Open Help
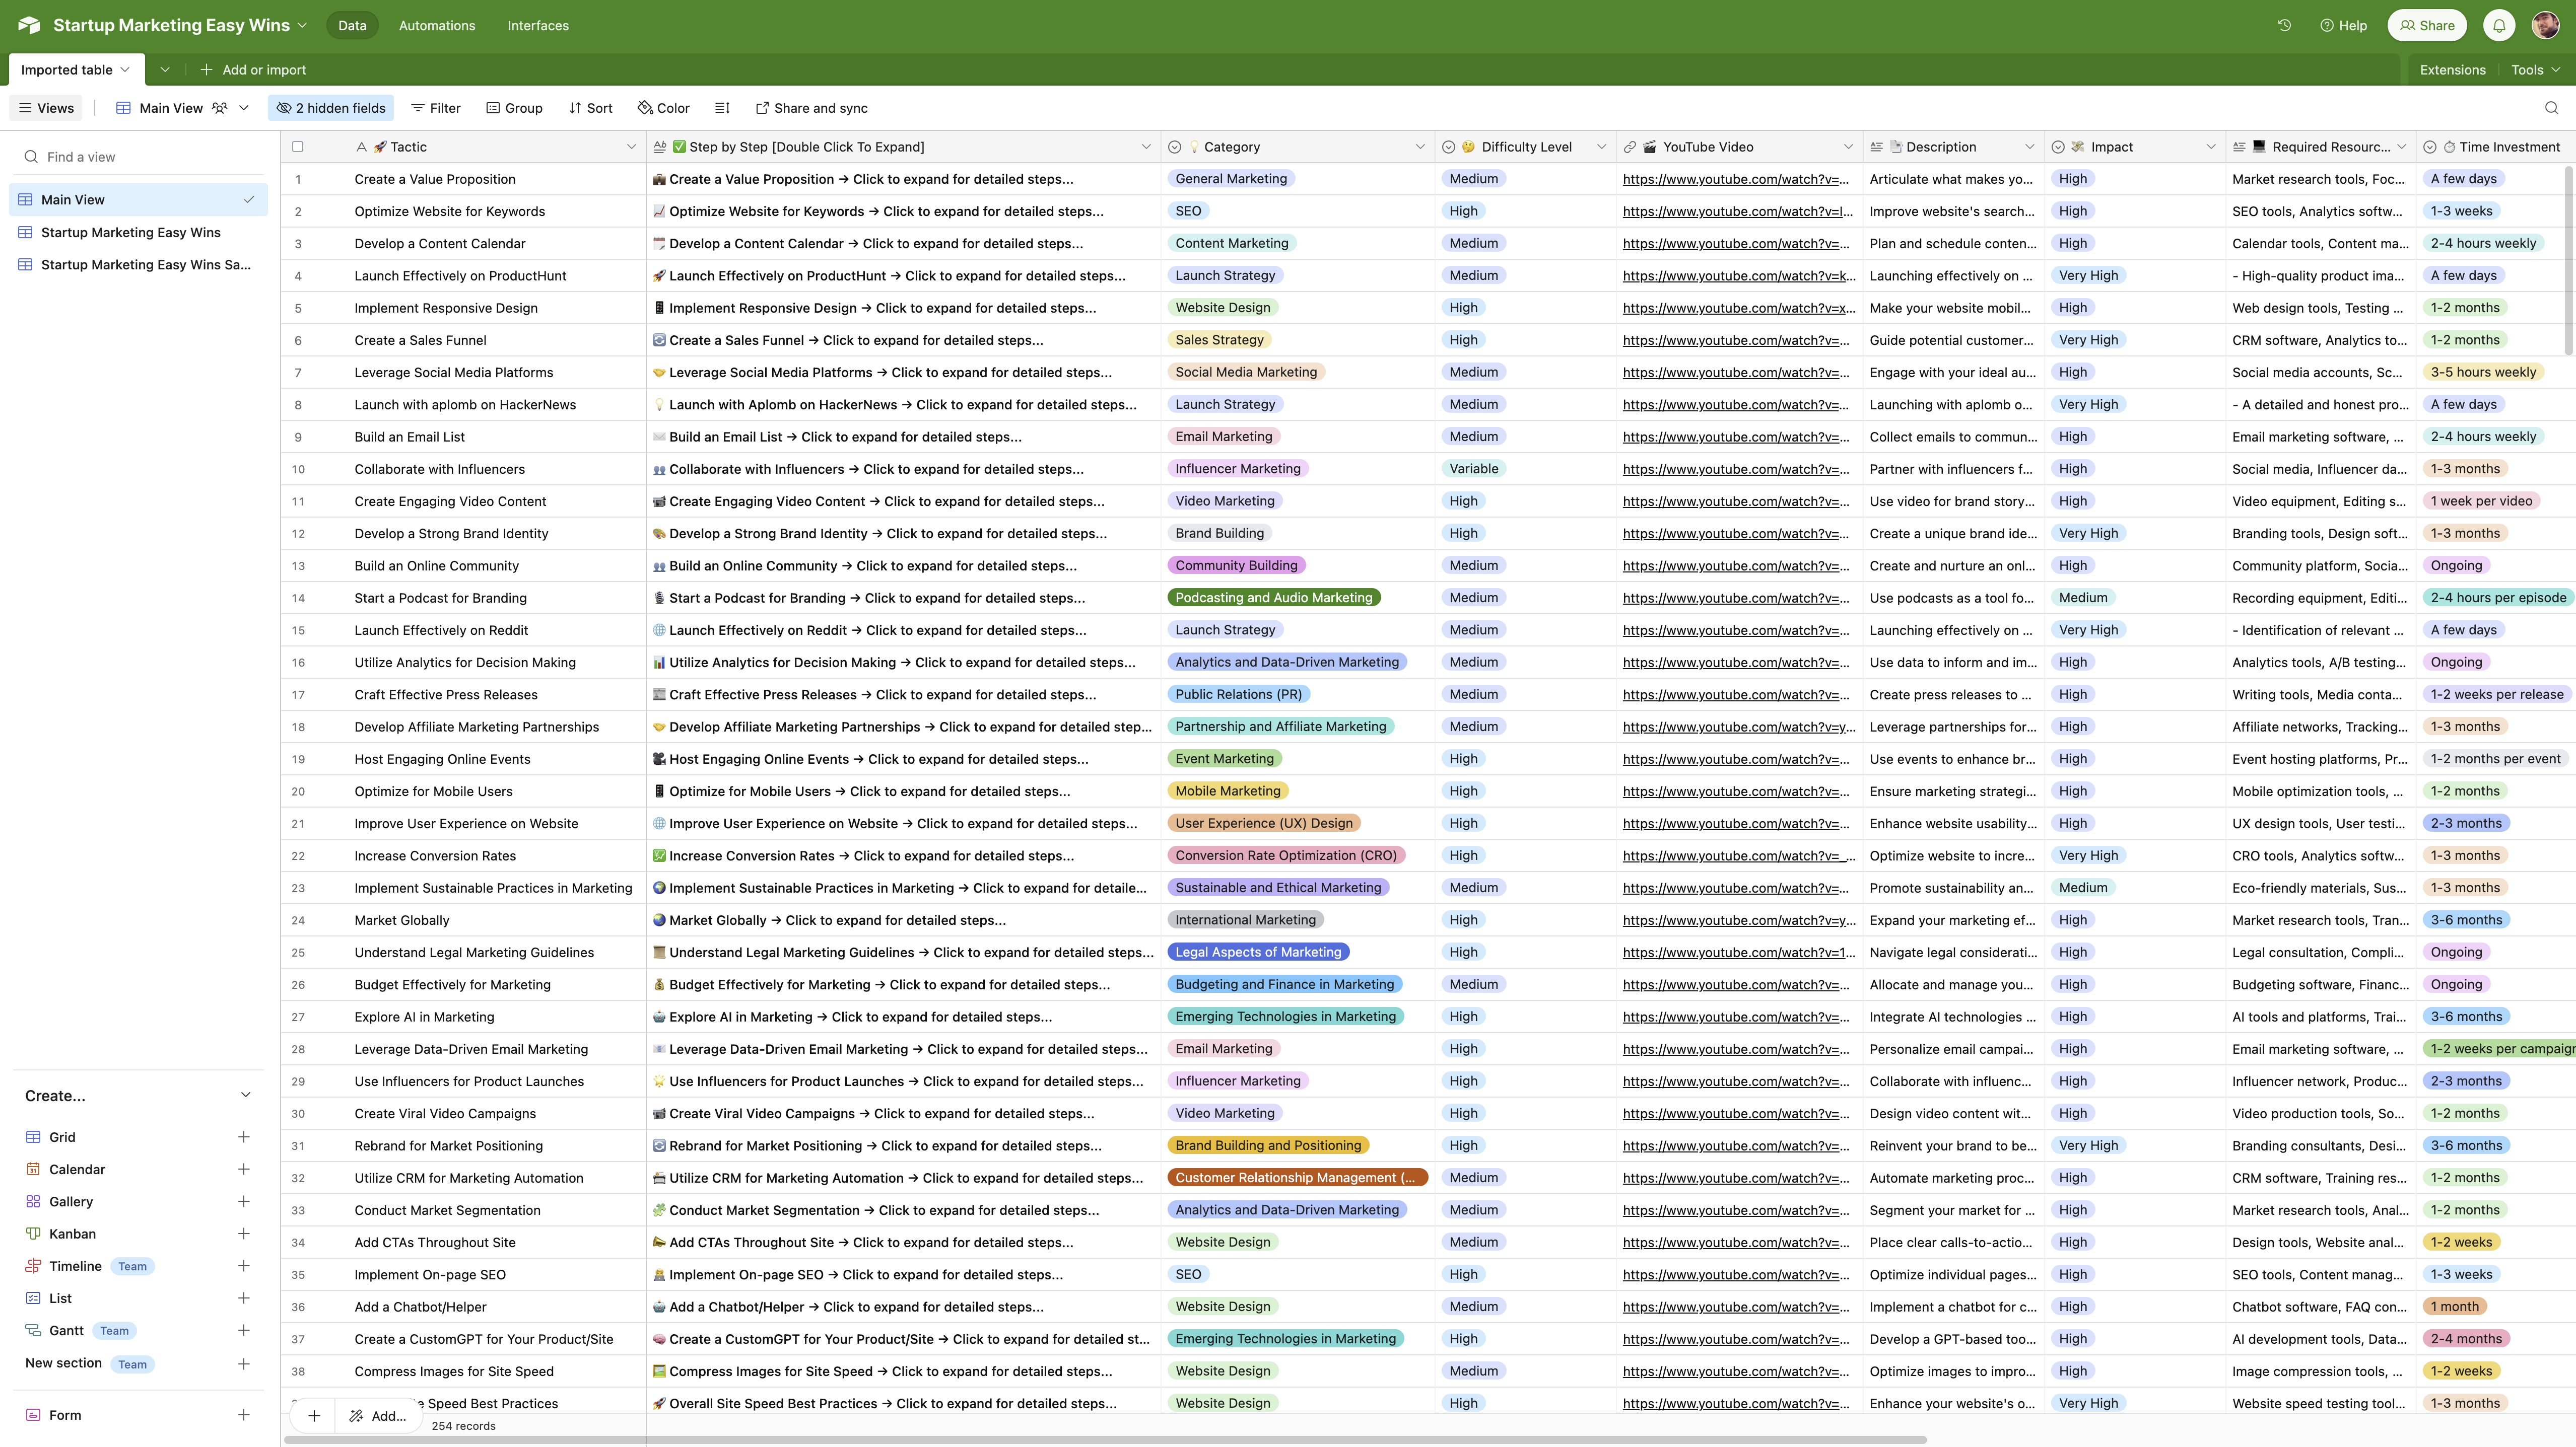 [2343, 25]
